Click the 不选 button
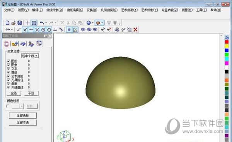 [31, 93]
